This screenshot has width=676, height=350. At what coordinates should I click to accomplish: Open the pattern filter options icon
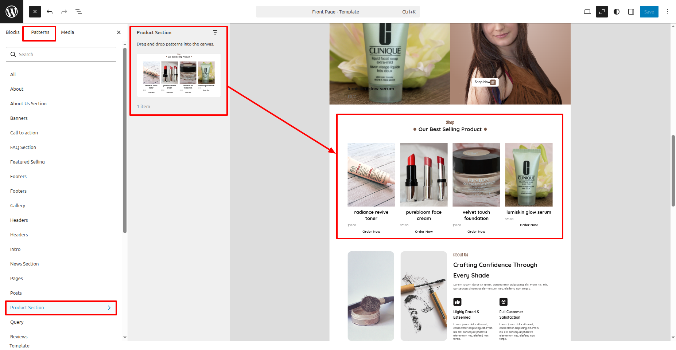[x=215, y=32]
